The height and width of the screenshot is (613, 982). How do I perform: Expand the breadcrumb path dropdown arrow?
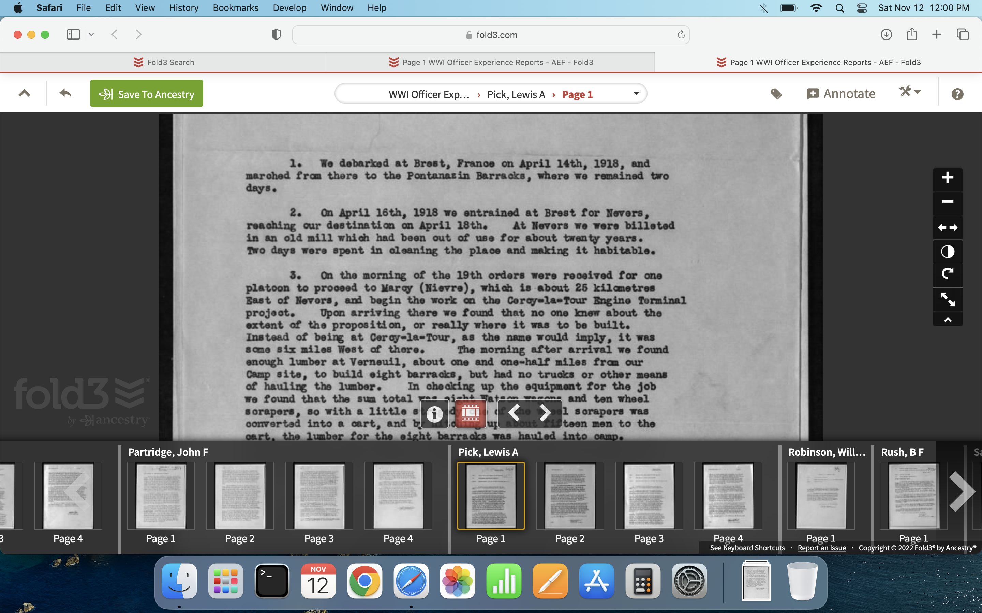[x=636, y=94]
